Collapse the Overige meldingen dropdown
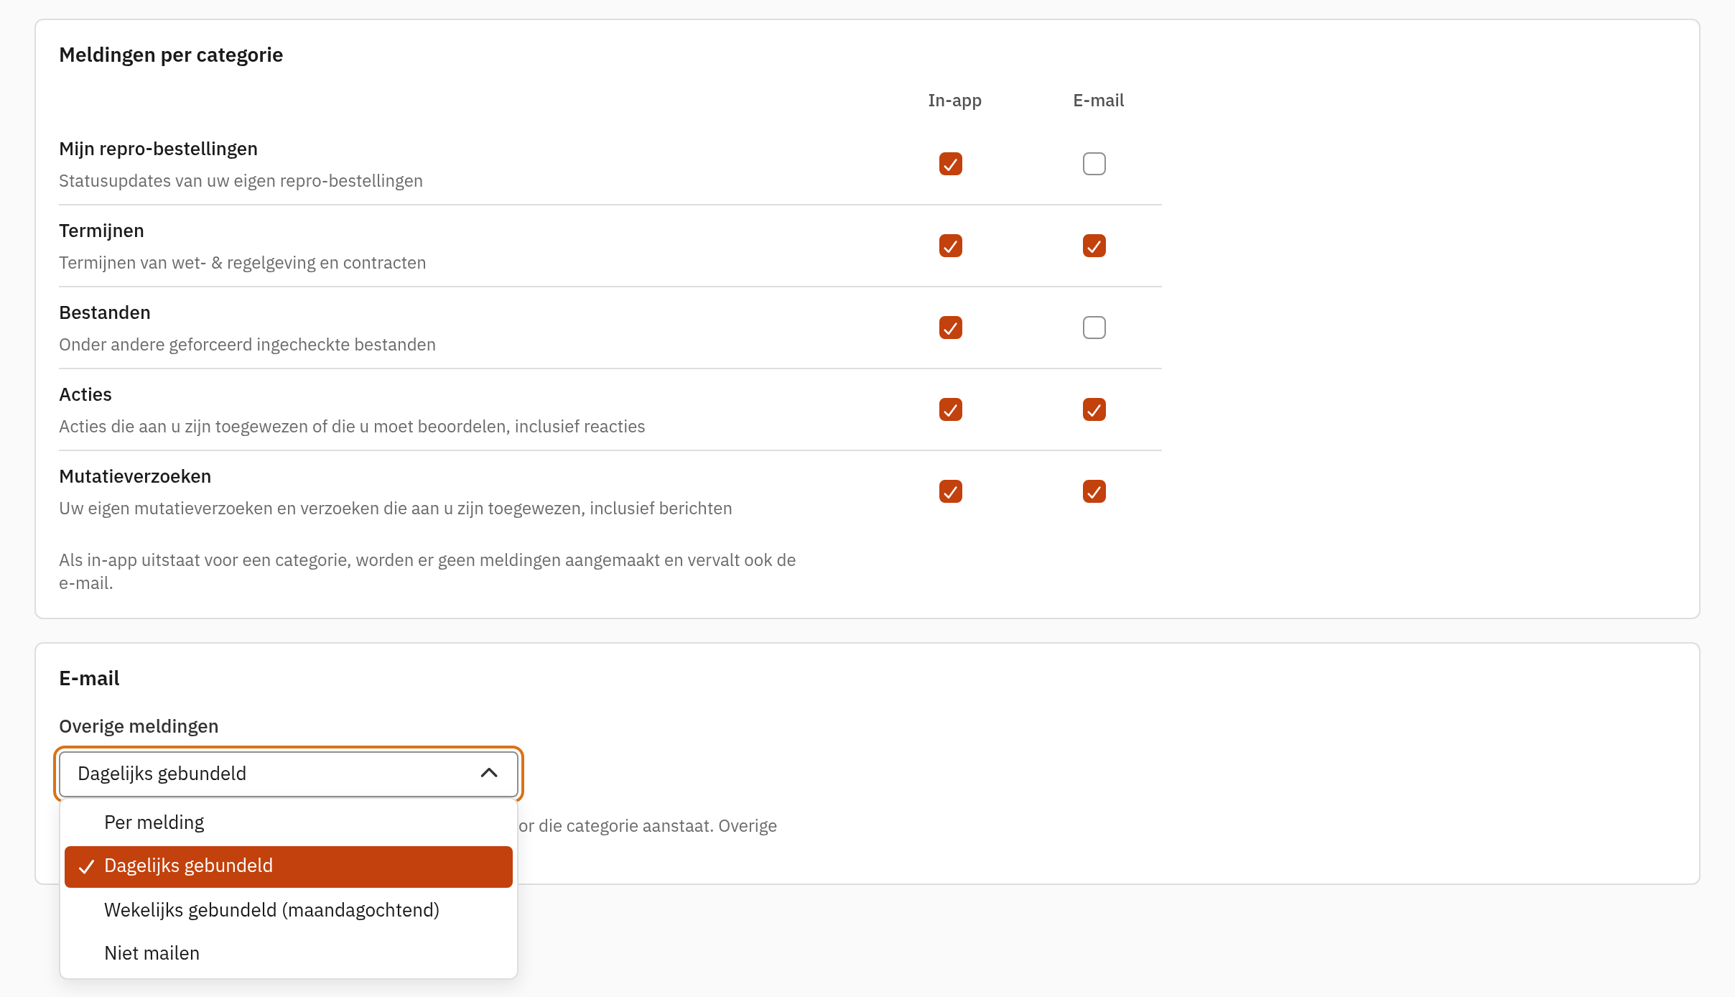Image resolution: width=1735 pixels, height=997 pixels. pos(288,774)
